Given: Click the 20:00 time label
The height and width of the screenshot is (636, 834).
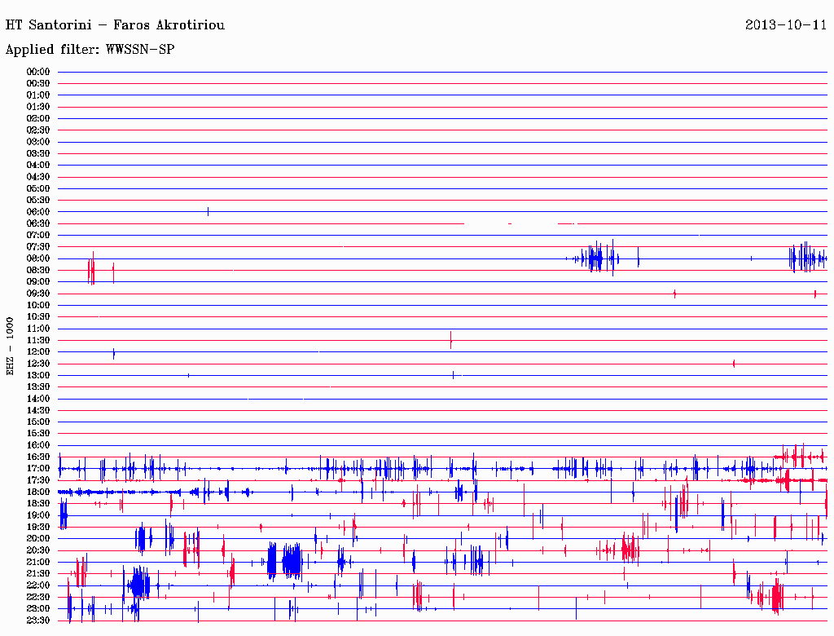Looking at the screenshot, I should point(38,539).
